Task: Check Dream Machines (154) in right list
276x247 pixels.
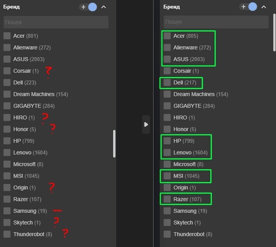Action: [x=167, y=94]
